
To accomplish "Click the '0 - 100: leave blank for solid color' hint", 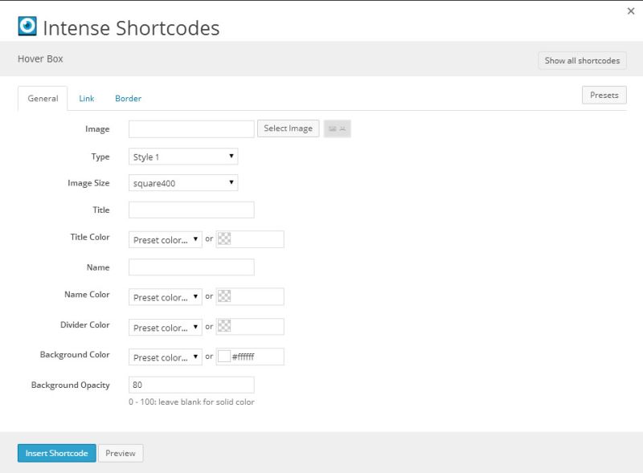I will 191,402.
